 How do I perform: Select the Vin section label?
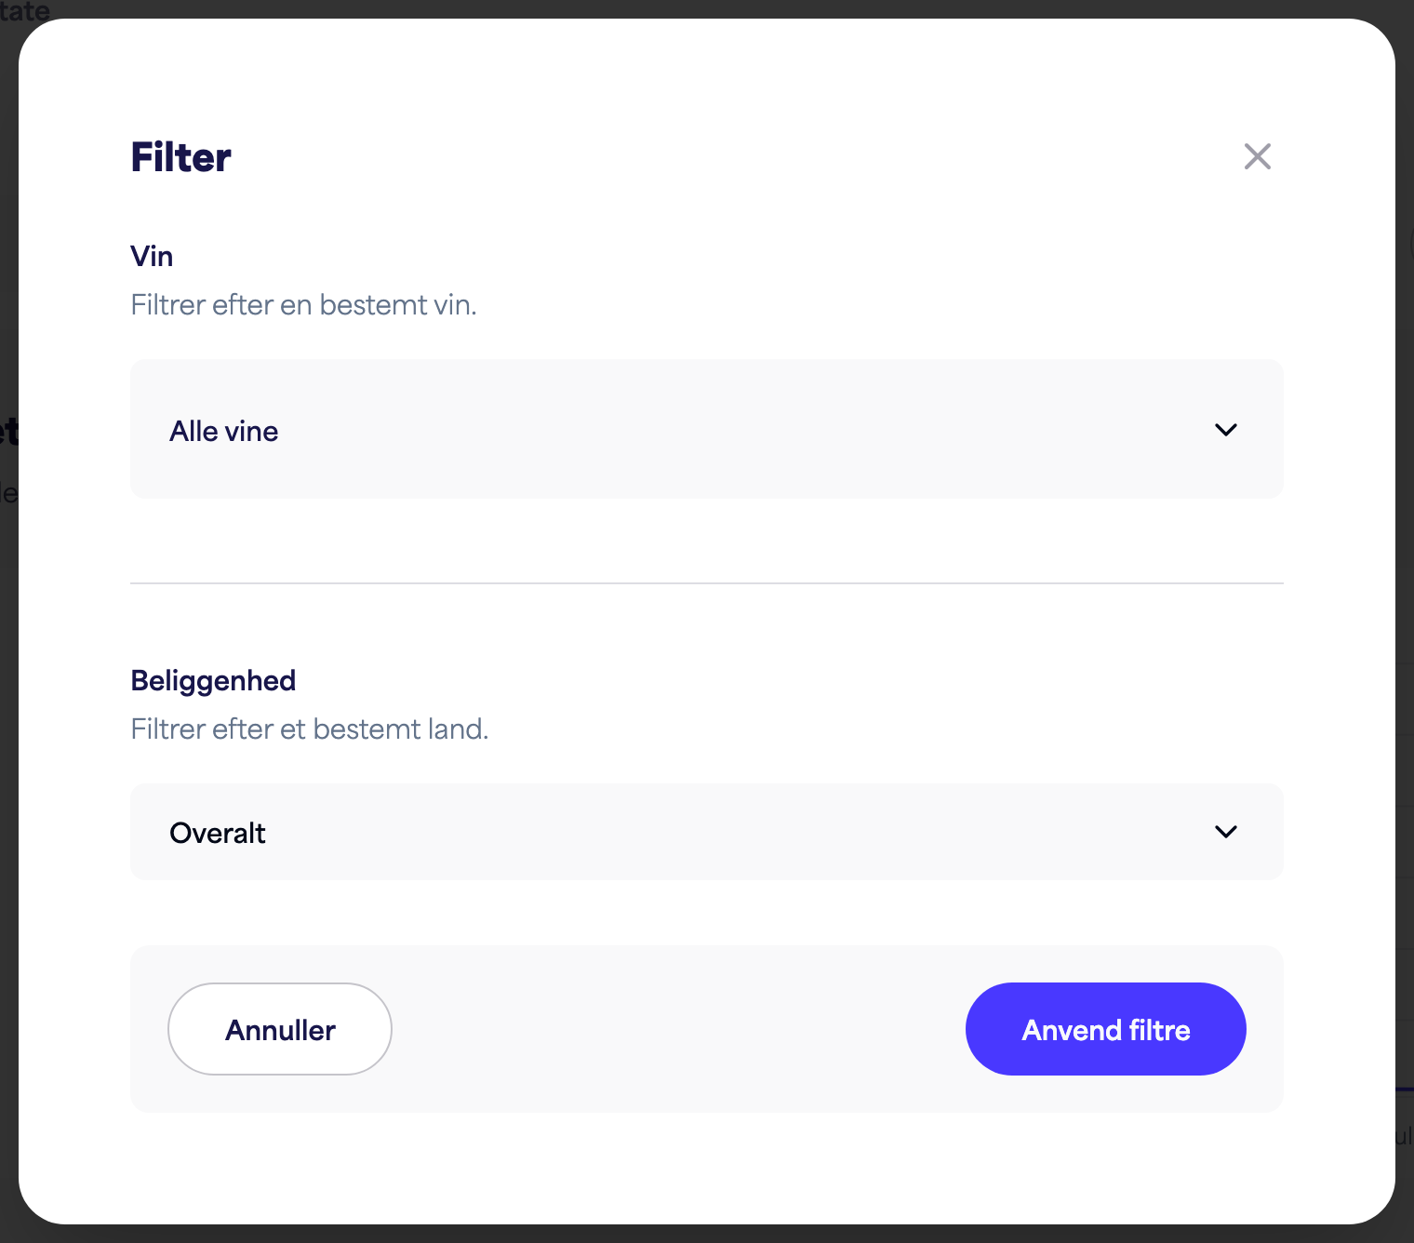(x=152, y=256)
